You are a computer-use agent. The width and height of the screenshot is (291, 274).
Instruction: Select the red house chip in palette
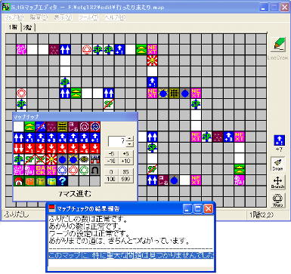click(19, 181)
